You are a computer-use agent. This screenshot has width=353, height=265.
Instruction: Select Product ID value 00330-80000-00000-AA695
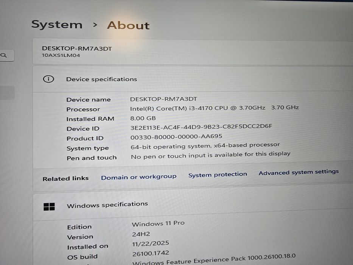176,137
